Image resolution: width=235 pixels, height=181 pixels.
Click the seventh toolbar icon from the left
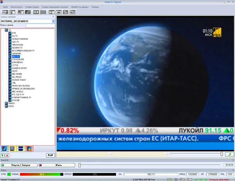pyautogui.click(x=52, y=12)
